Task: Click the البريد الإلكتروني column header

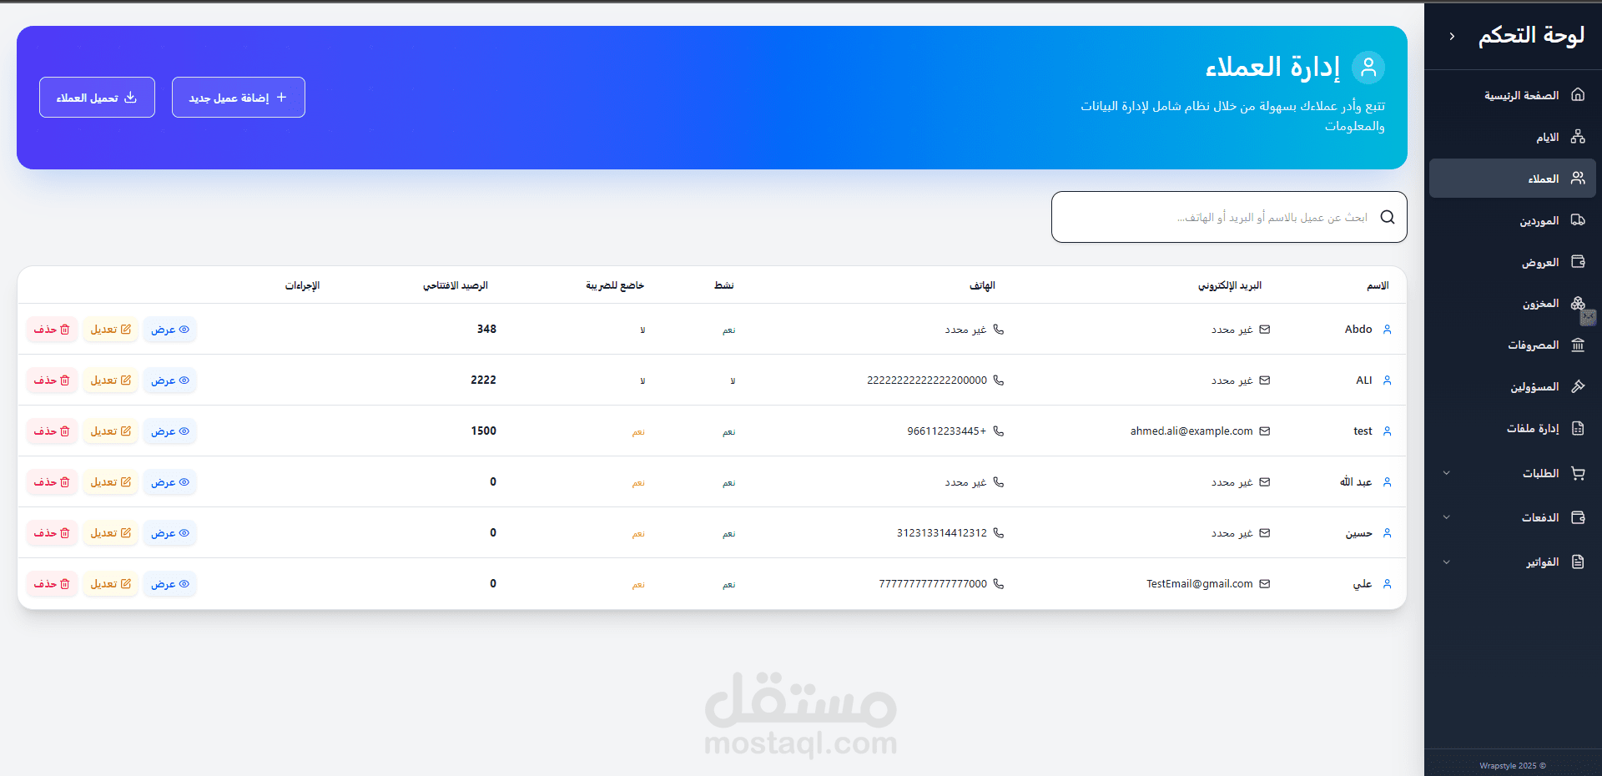Action: [x=1230, y=285]
